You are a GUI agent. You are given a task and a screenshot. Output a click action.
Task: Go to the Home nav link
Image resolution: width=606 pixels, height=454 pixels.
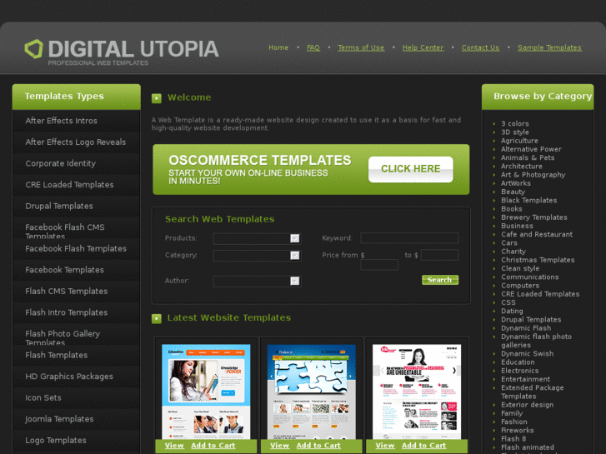point(278,47)
